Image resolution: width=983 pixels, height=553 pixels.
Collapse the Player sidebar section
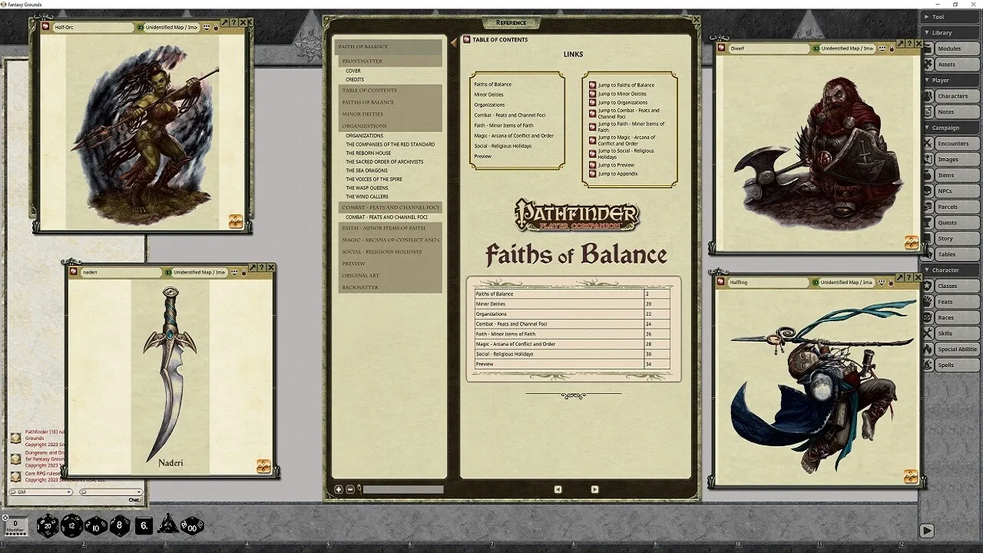pos(951,80)
